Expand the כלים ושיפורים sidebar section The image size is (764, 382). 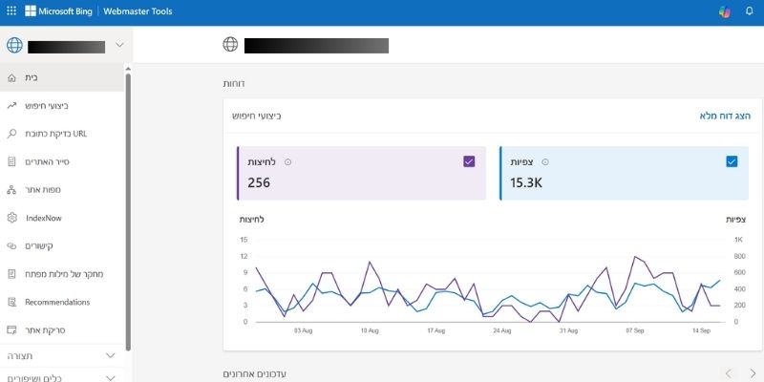110,376
